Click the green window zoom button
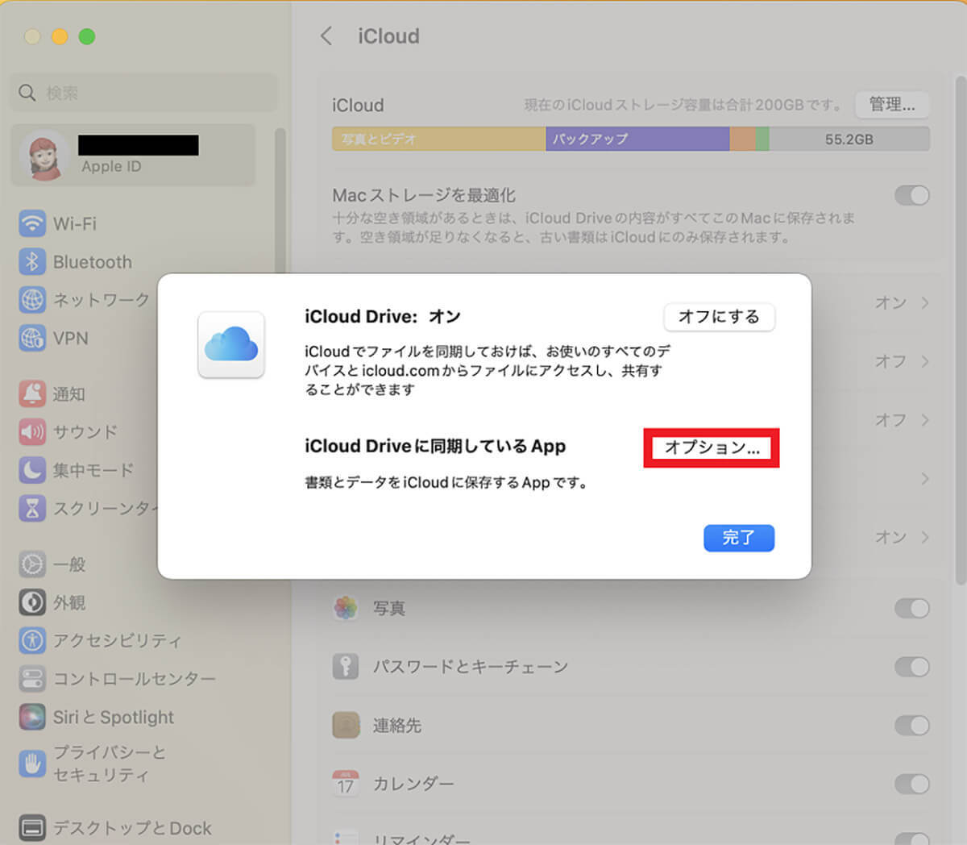The width and height of the screenshot is (967, 845). (87, 36)
